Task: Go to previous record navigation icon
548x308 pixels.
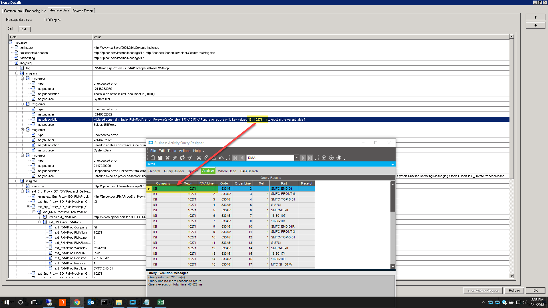Action: pyautogui.click(x=242, y=158)
